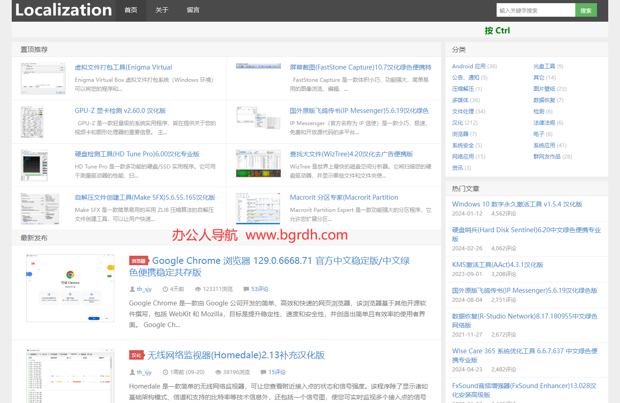Click the 15评论 link
This screenshot has height=403, width=620.
tap(277, 372)
